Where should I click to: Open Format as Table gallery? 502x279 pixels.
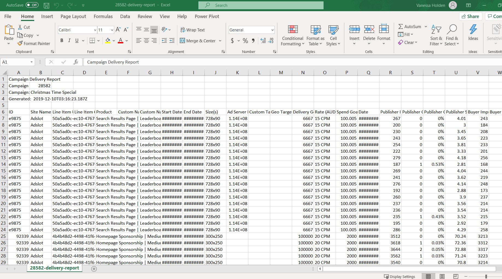pyautogui.click(x=315, y=35)
